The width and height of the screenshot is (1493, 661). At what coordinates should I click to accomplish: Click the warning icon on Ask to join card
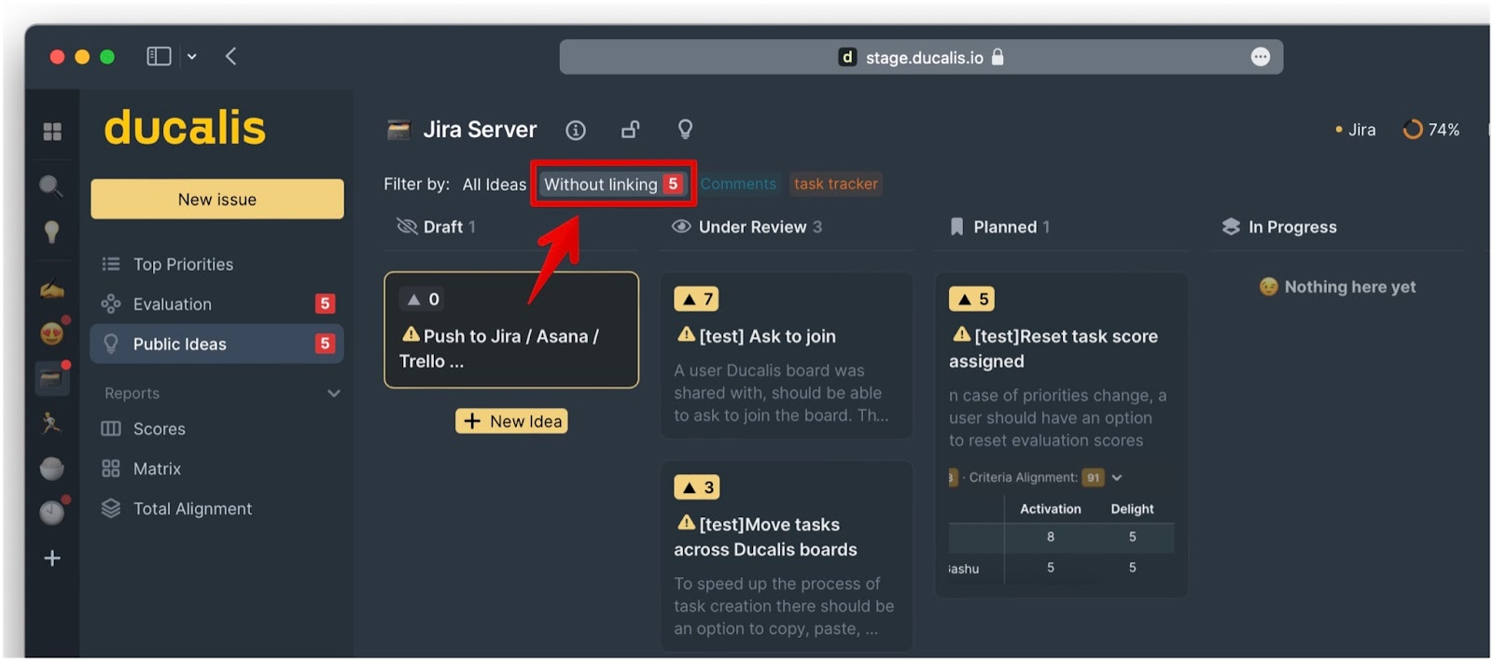[687, 334]
